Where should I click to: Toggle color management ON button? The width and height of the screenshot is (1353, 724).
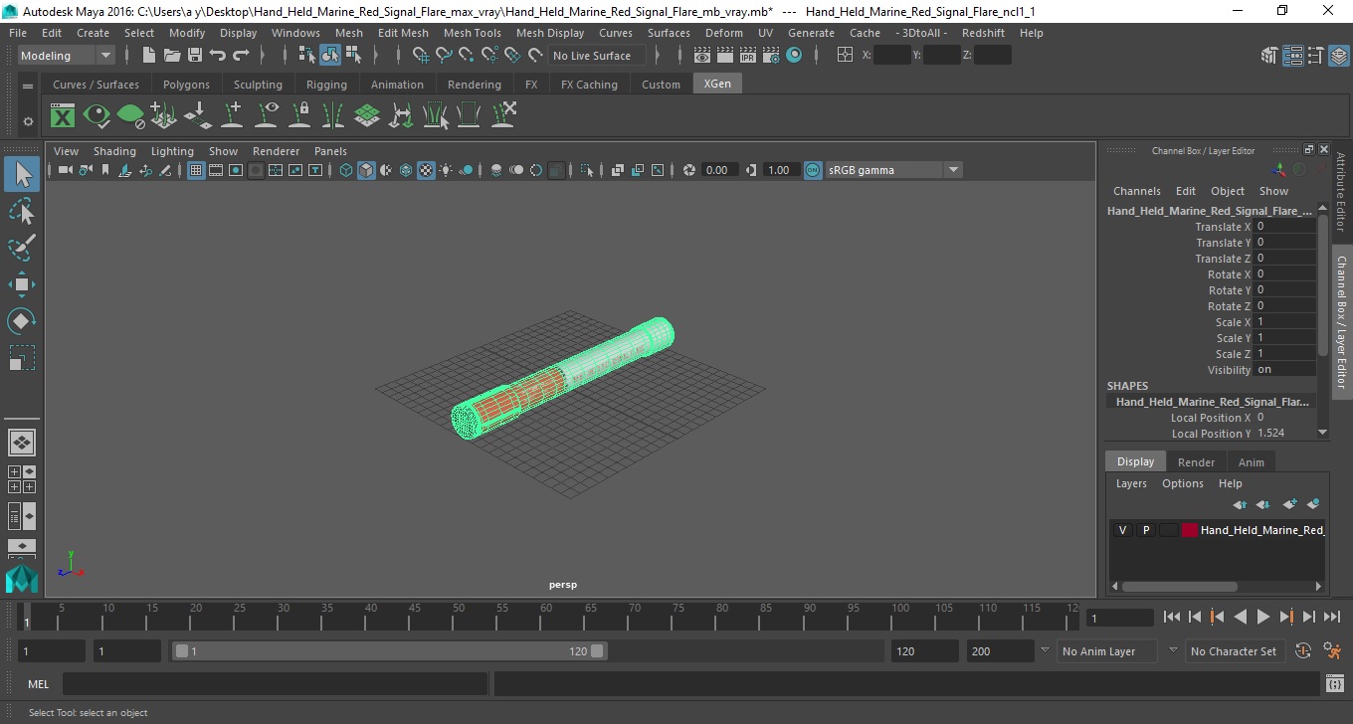click(x=813, y=170)
